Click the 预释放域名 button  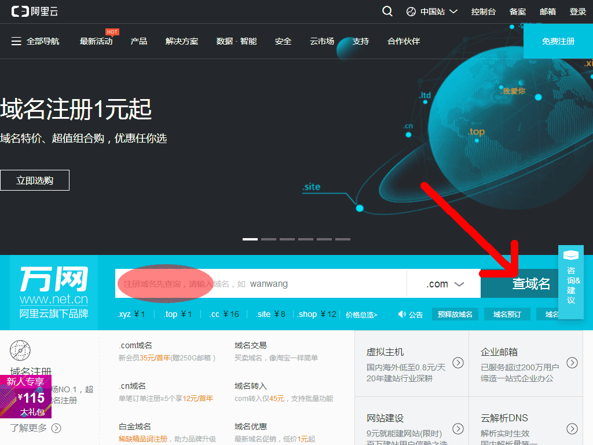coord(455,315)
